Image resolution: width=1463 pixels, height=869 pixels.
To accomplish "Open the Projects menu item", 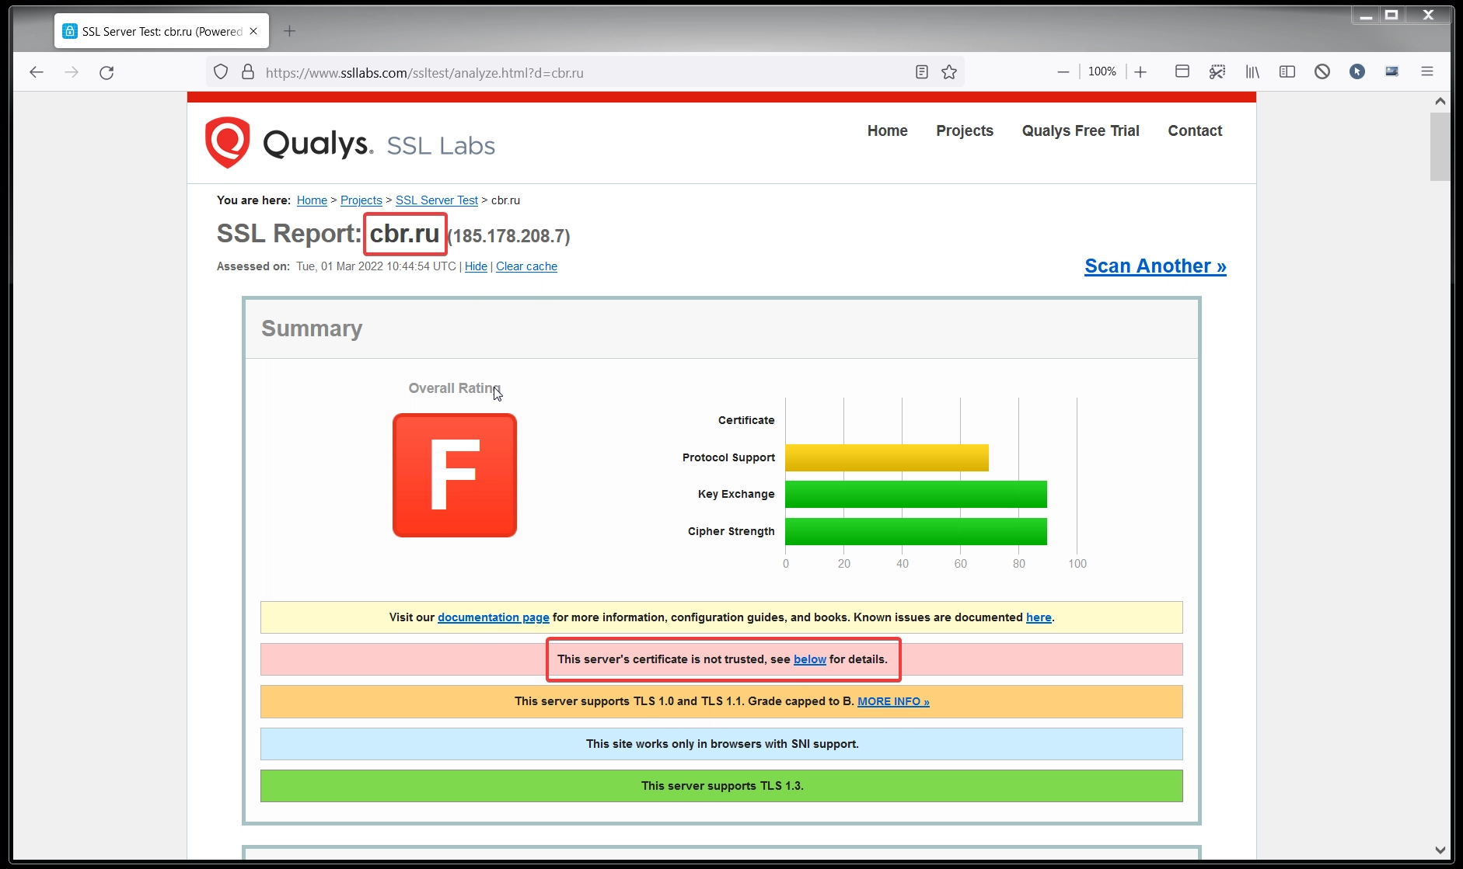I will (965, 130).
